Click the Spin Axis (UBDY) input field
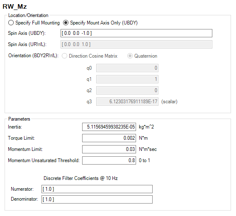 [x=136, y=33]
